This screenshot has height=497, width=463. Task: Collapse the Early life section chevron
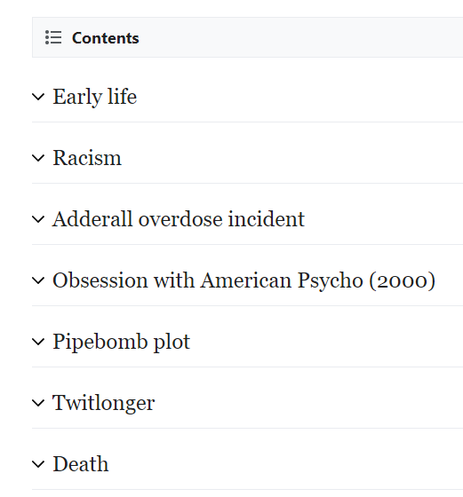(38, 97)
